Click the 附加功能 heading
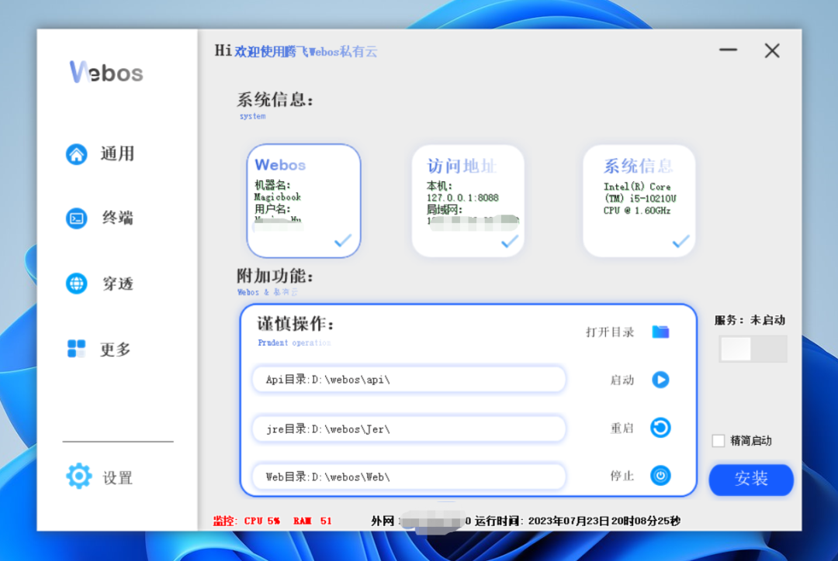This screenshot has height=561, width=838. [275, 276]
